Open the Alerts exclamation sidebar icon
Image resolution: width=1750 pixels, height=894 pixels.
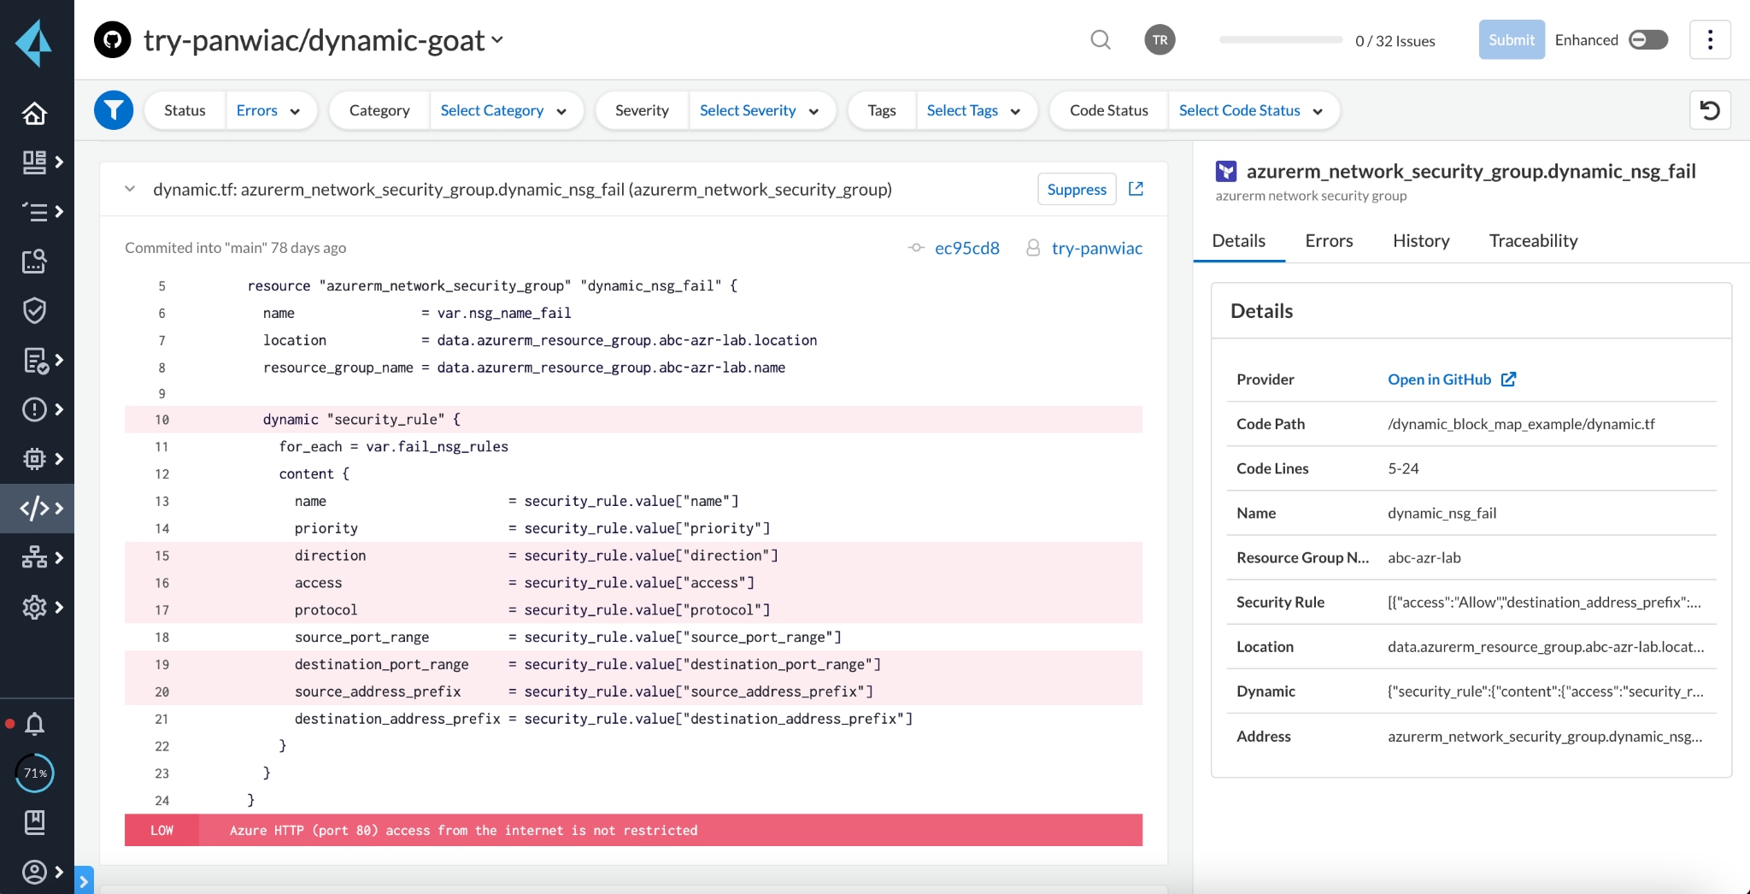click(x=34, y=409)
